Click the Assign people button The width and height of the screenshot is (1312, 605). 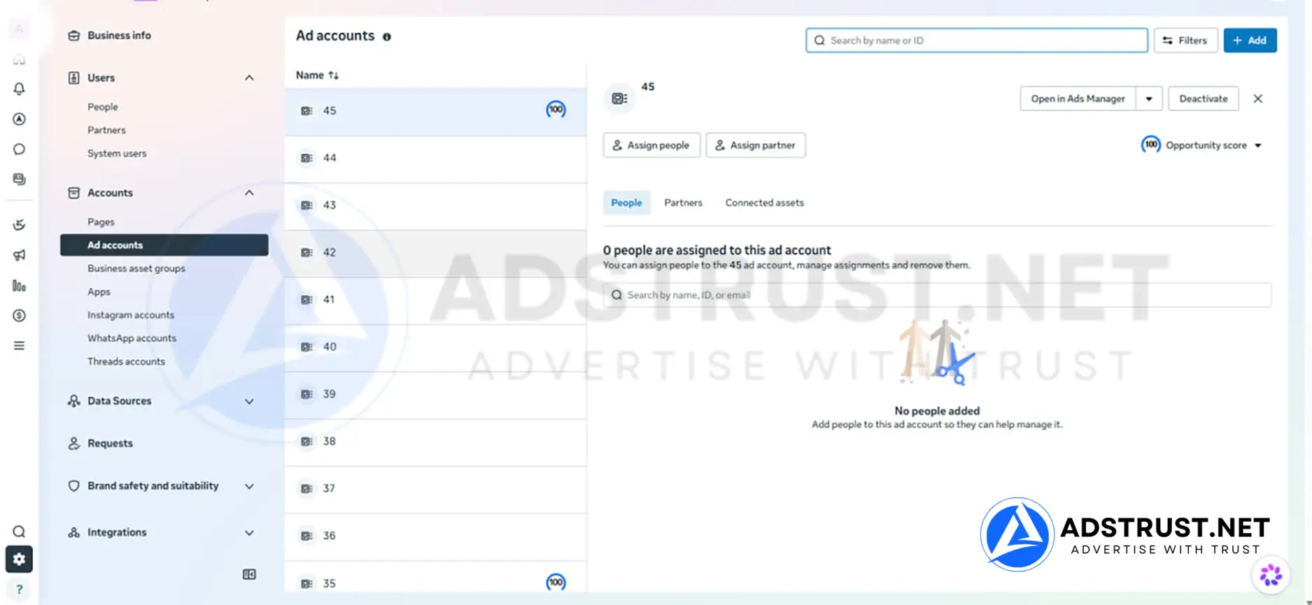[x=651, y=145]
